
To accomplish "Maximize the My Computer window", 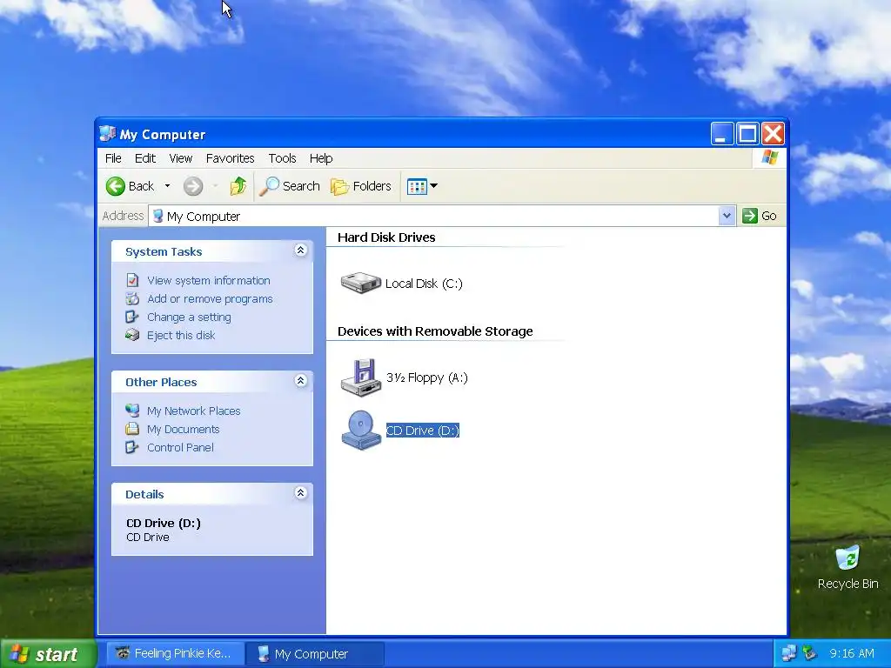I will pyautogui.click(x=747, y=134).
